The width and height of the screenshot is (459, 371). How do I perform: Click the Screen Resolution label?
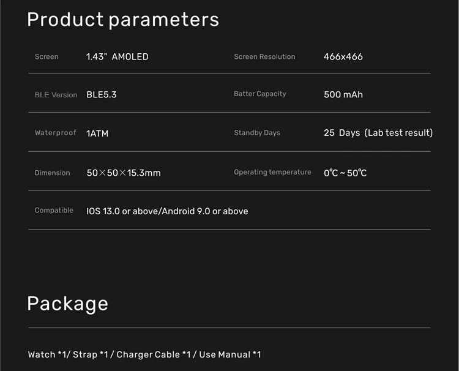pos(264,57)
